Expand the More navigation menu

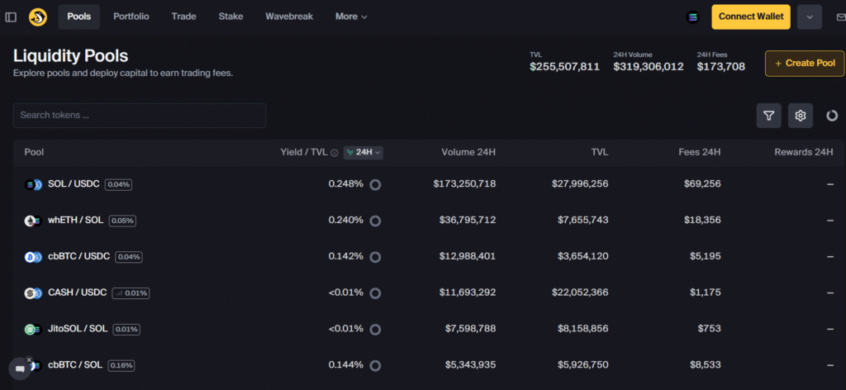(351, 17)
